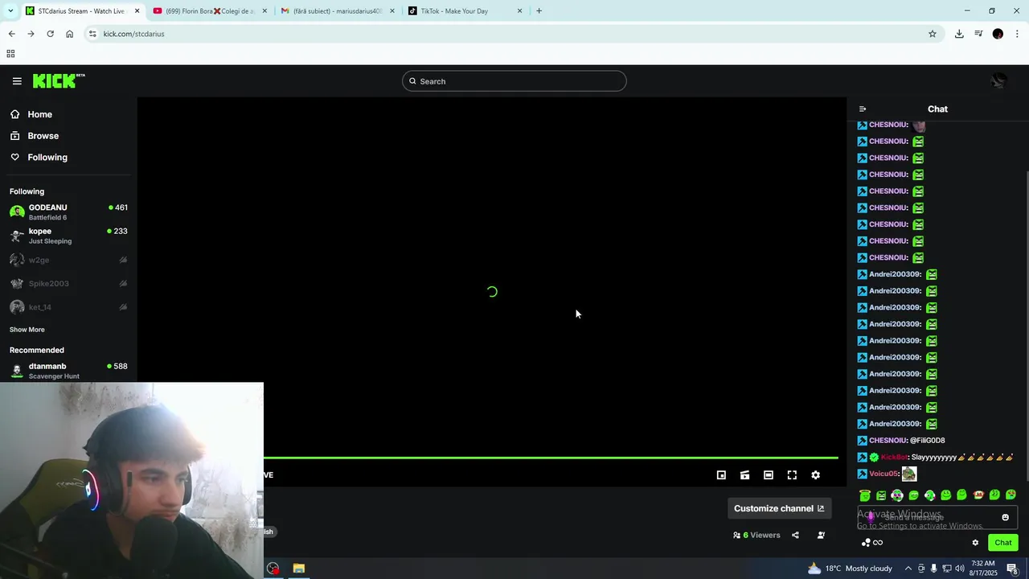Open the emoji picker in message box

[x=1005, y=517]
